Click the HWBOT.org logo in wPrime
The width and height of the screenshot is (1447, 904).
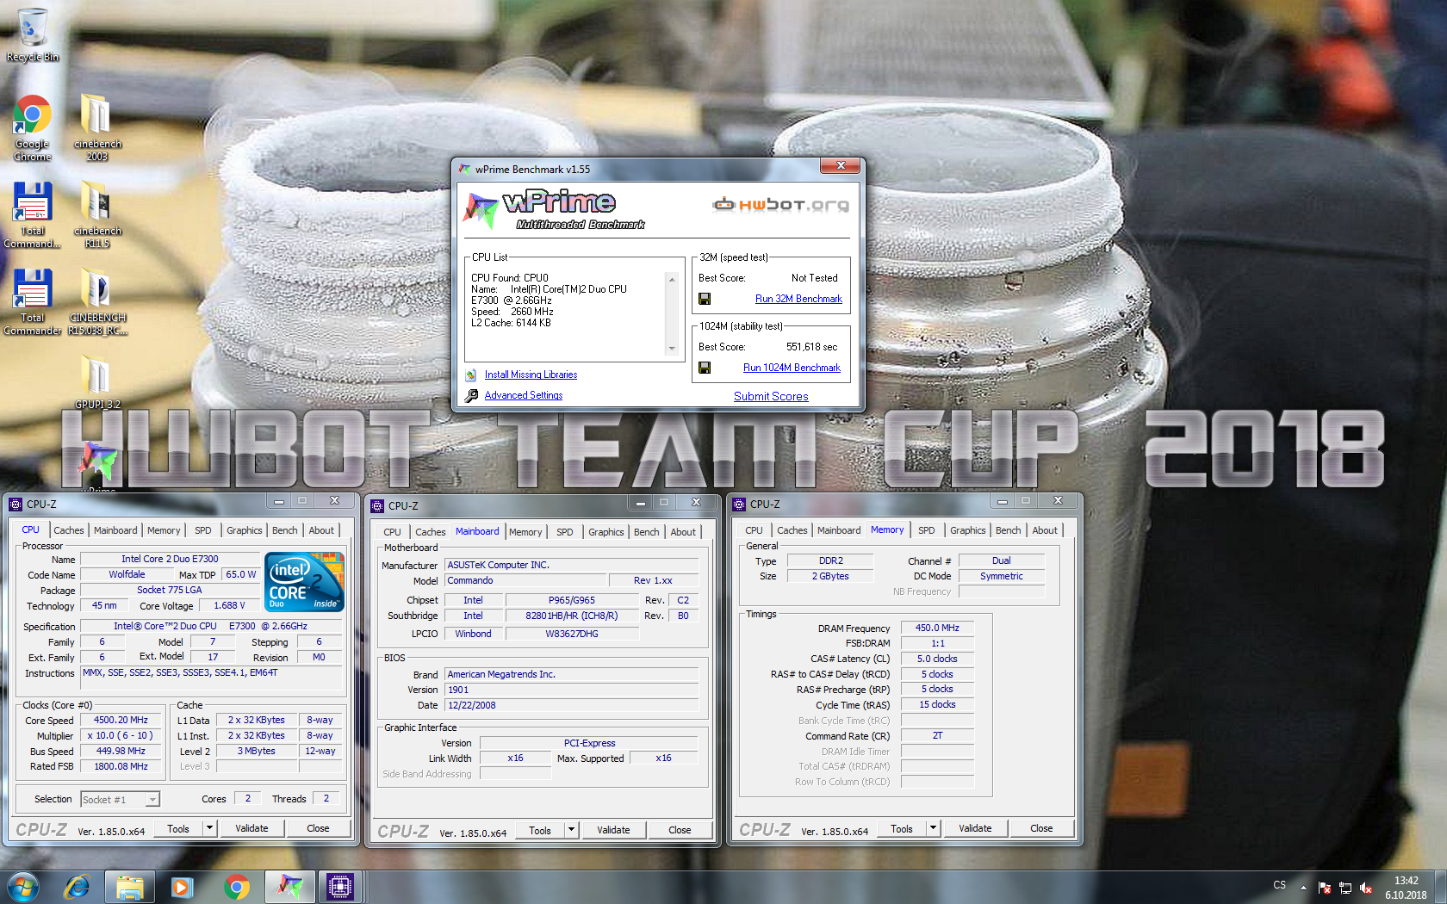tap(780, 204)
